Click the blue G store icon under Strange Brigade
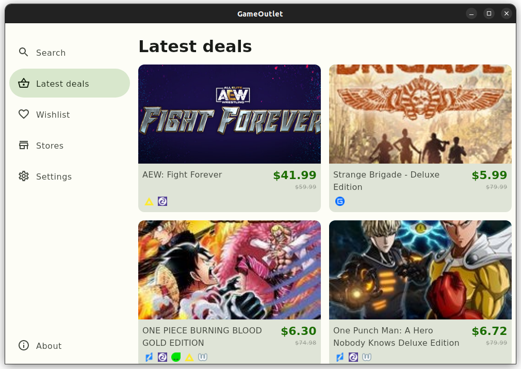This screenshot has width=521, height=369. point(340,201)
